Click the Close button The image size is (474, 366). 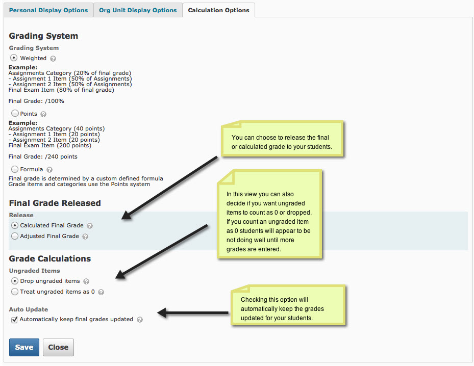tap(58, 347)
